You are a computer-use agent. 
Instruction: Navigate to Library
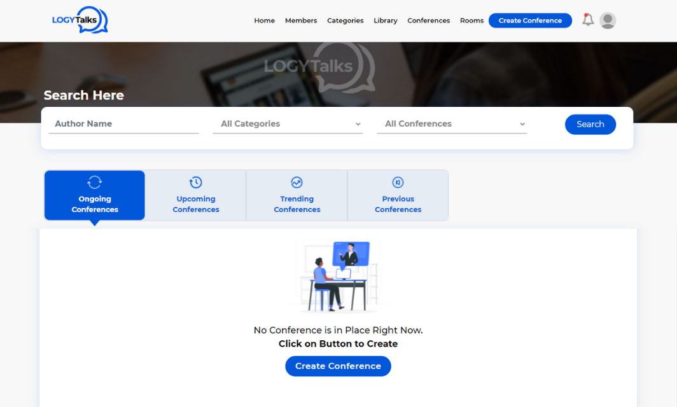[385, 20]
